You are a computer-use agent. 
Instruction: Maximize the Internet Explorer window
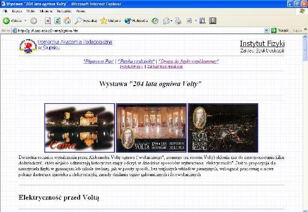tap(297, 4)
